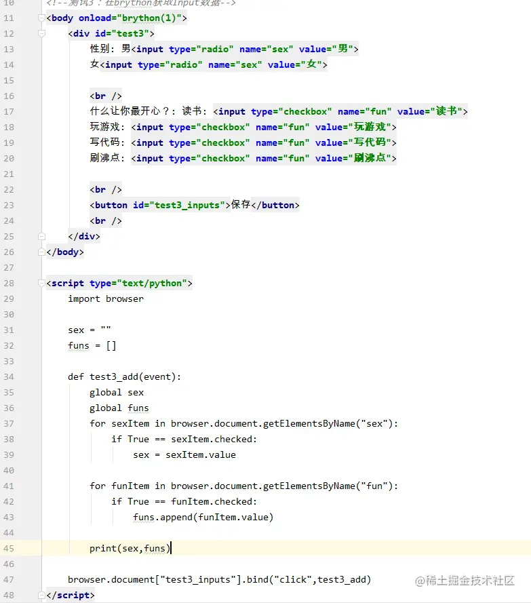Click line number 45 in the gutter
This screenshot has width=531, height=603.
coord(9,548)
